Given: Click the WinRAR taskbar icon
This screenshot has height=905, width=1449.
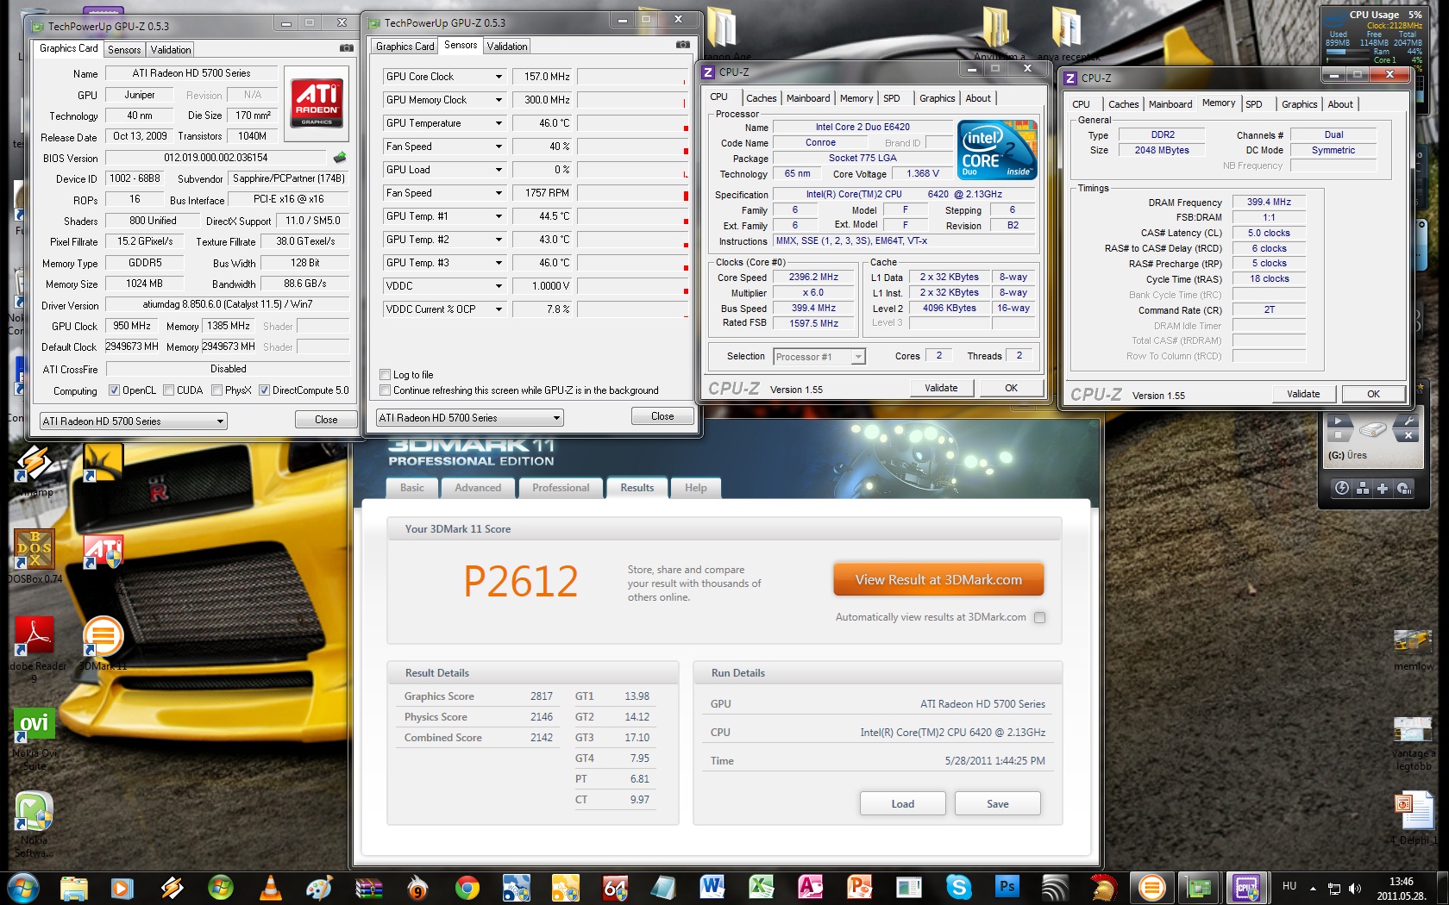Looking at the screenshot, I should point(368,887).
